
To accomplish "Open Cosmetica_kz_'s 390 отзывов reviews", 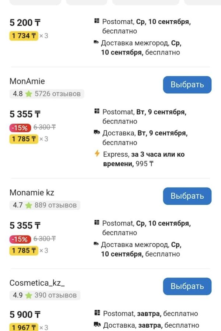I will click(56, 295).
